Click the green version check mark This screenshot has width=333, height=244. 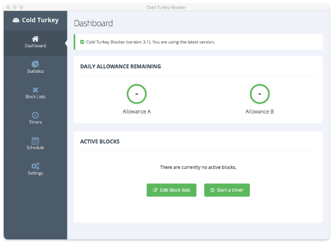click(82, 42)
